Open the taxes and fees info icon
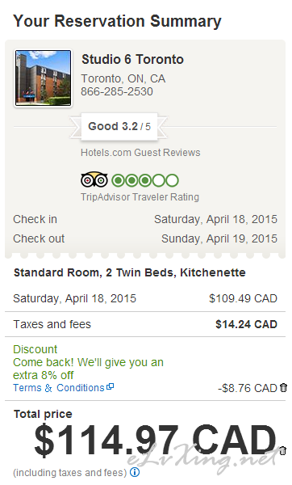The height and width of the screenshot is (485, 292). coord(135,472)
